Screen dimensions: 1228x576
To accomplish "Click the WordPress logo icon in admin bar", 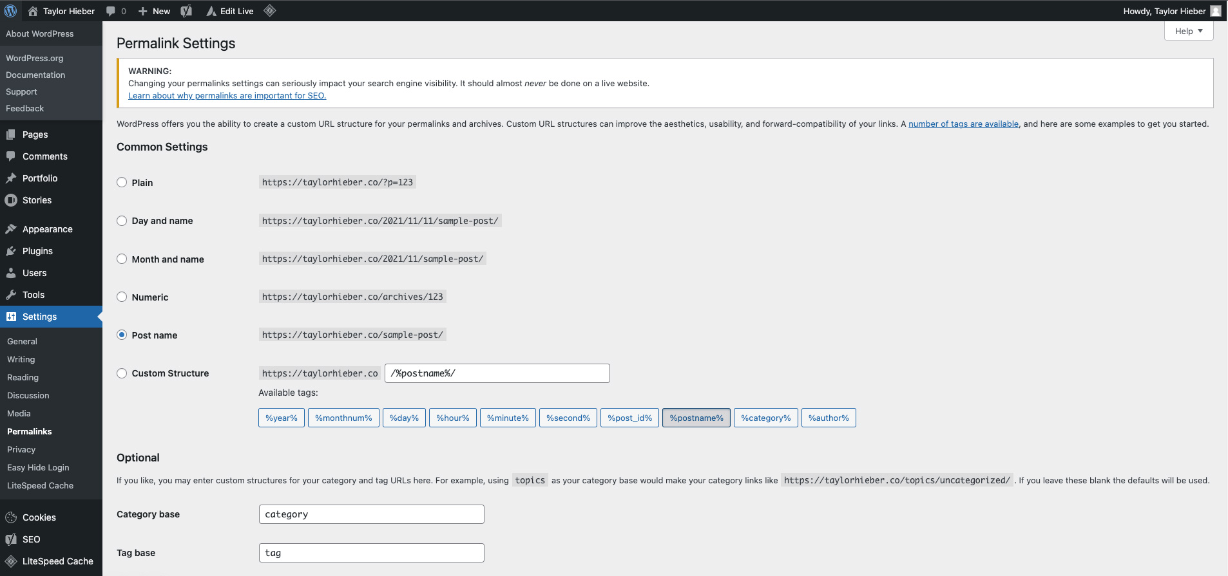I will pos(10,11).
